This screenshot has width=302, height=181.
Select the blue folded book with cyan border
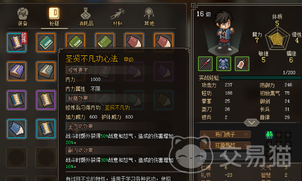(17, 129)
